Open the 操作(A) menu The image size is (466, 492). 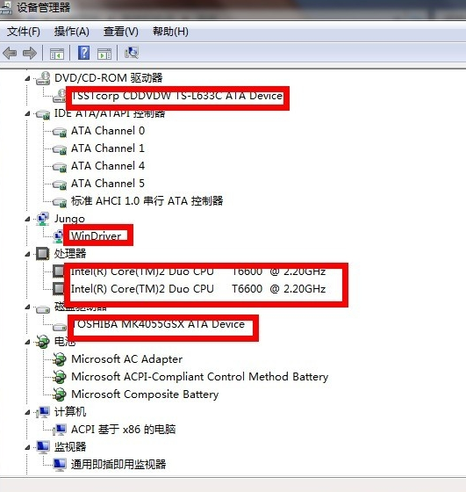pos(71,32)
